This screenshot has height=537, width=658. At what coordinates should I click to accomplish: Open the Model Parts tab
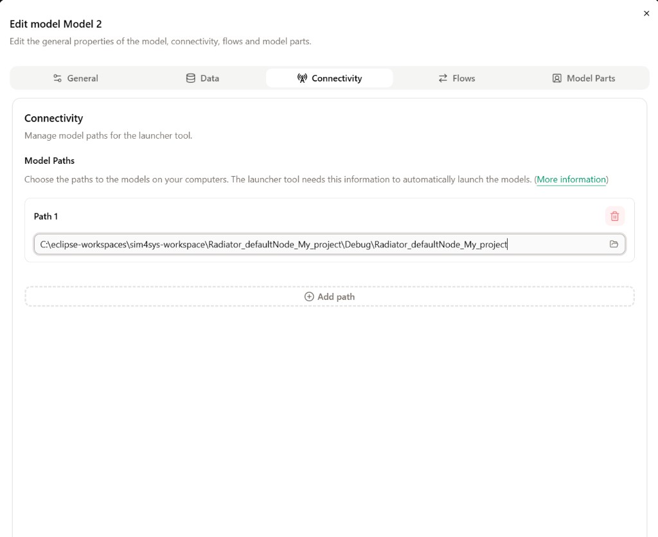coord(583,78)
